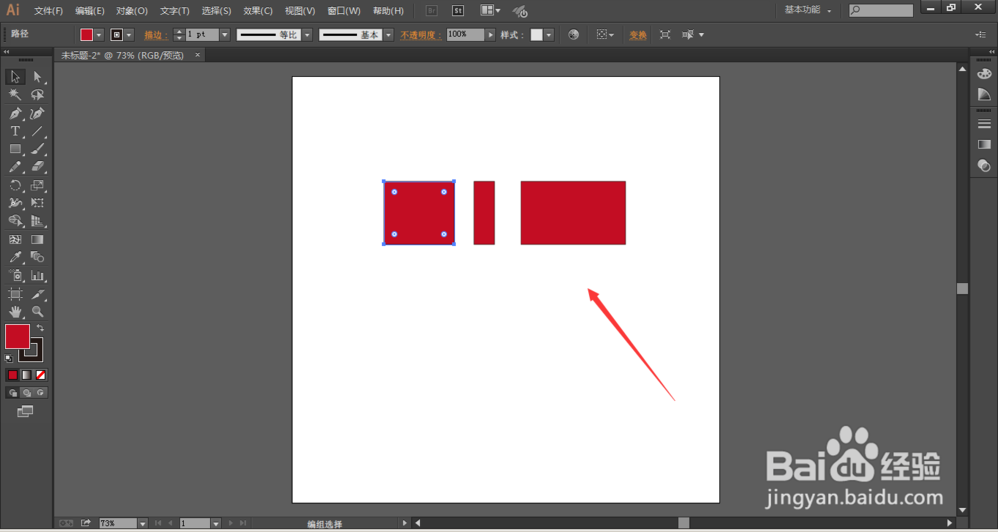Viewport: 998px width, 532px height.
Task: Open workspace switcher 基本功能
Action: coord(807,10)
